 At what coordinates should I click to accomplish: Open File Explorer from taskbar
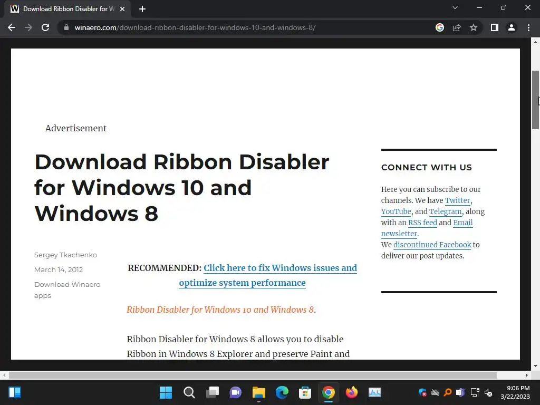click(x=258, y=392)
